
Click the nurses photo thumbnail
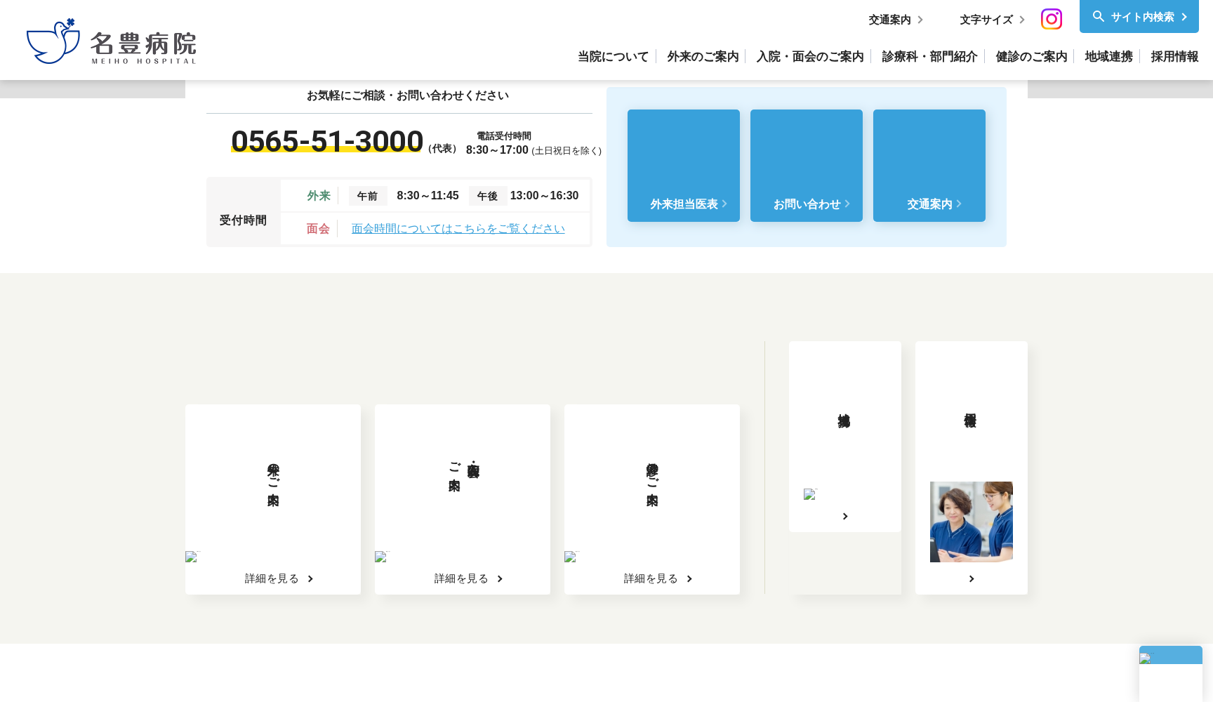click(x=971, y=521)
